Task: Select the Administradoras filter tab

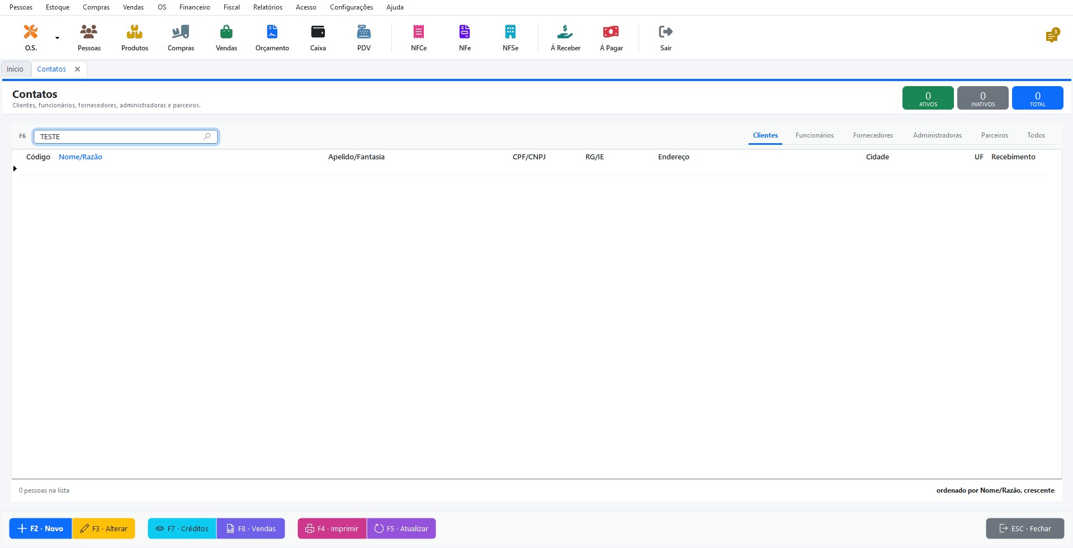Action: tap(937, 135)
